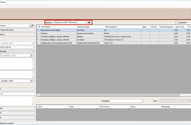This screenshot has width=191, height=125.
Task: Click the plus button next to template
Action: click(x=89, y=23)
